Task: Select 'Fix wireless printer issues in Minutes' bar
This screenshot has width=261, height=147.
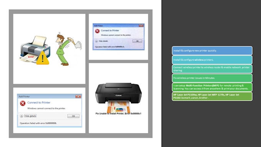Action: pyautogui.click(x=212, y=78)
